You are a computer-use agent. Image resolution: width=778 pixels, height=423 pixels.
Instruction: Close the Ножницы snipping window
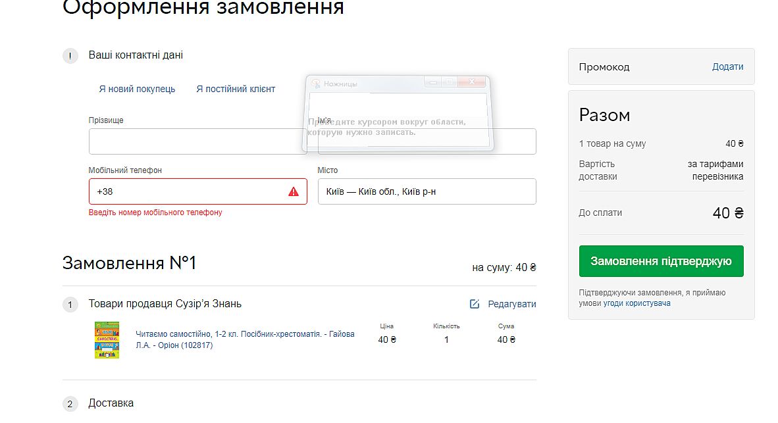tap(472, 82)
